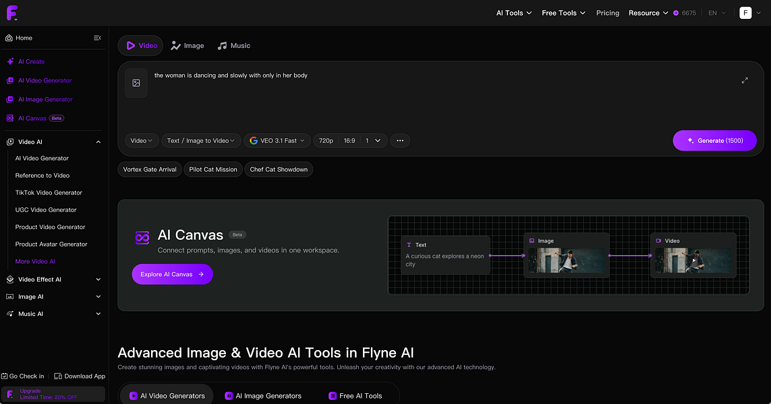This screenshot has height=404, width=771.
Task: Open Product Video Generator in sidebar
Action: tap(50, 227)
